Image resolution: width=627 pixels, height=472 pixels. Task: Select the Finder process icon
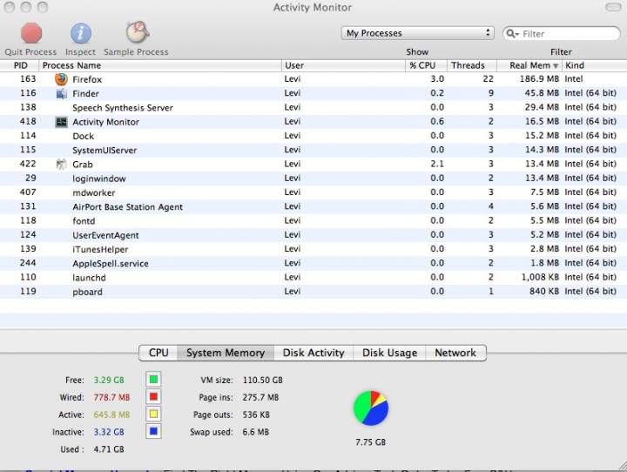click(x=61, y=93)
